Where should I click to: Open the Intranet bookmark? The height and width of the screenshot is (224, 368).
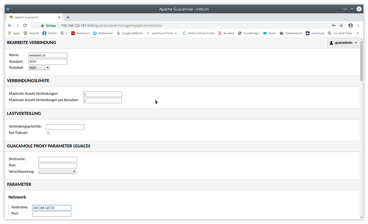pyautogui.click(x=31, y=33)
